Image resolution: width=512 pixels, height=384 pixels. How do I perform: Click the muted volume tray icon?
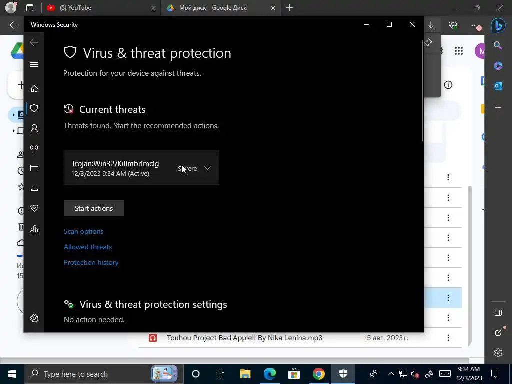coord(415,374)
